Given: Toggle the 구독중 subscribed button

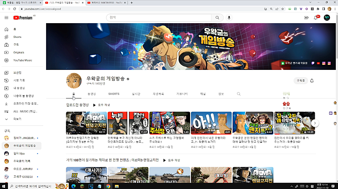Looking at the screenshot, I should [300, 80].
